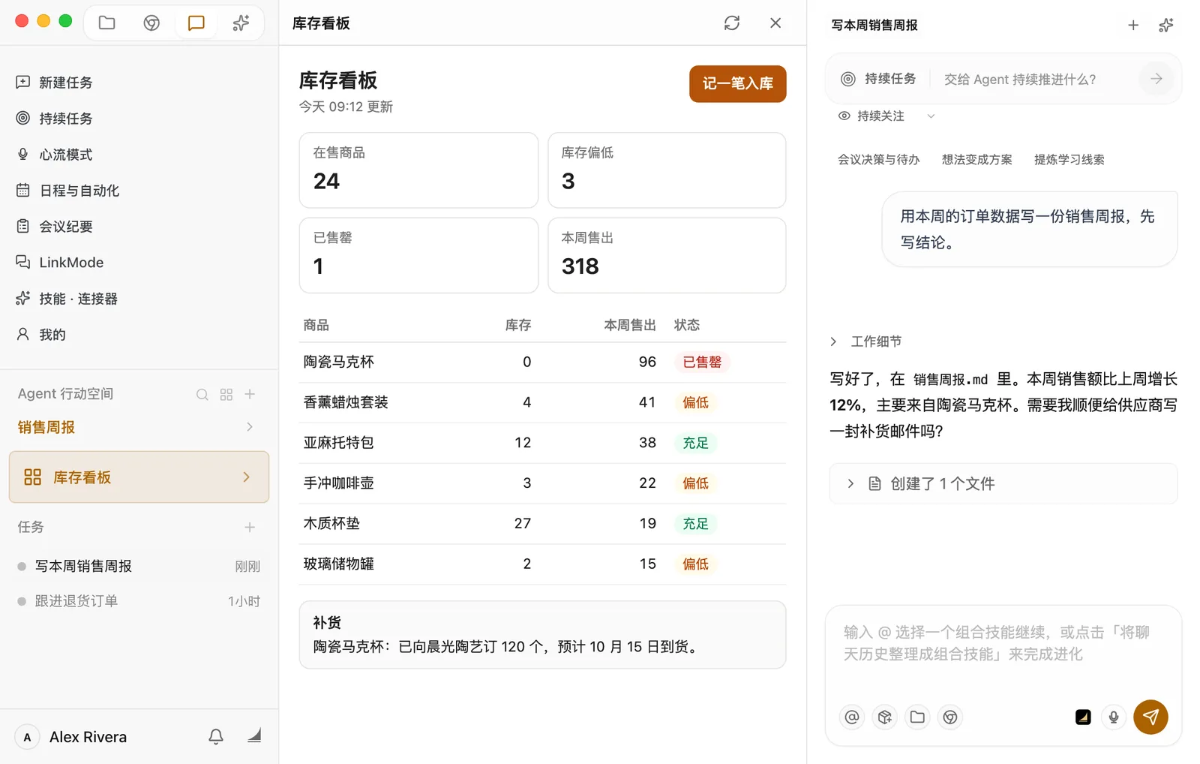The height and width of the screenshot is (764, 1200).
Task: Expand 销售周报 in sidebar
Action: pyautogui.click(x=250, y=427)
